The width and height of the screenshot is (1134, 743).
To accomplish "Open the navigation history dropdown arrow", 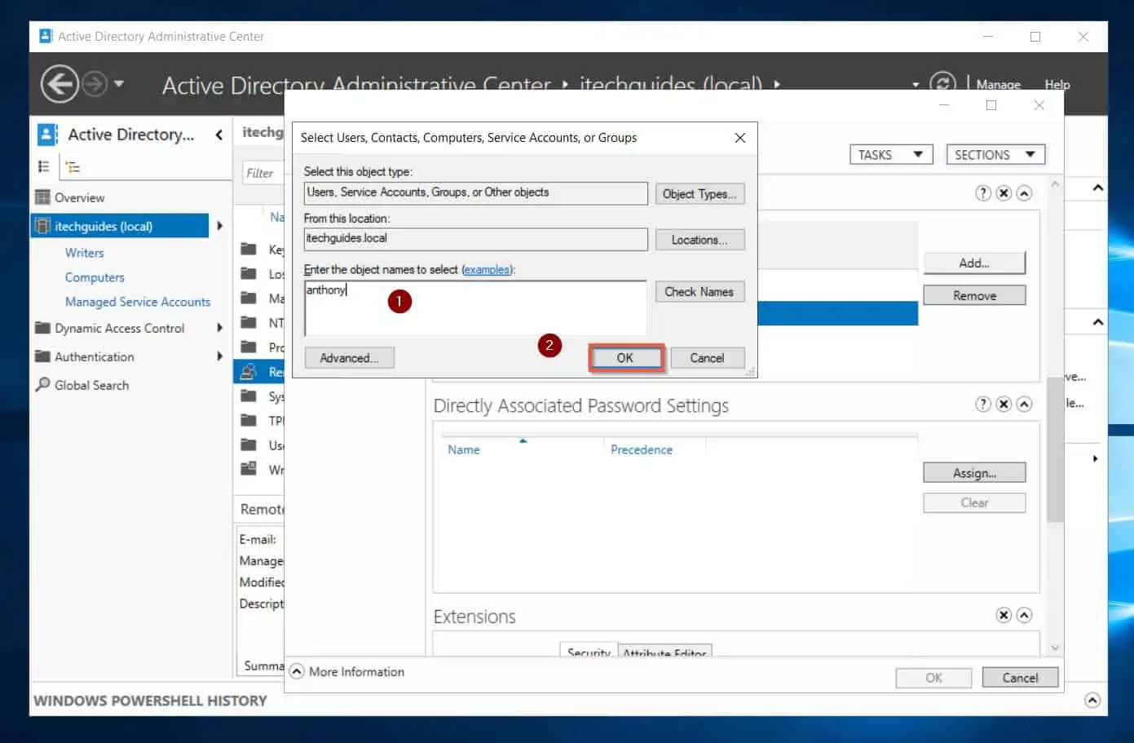I will (119, 84).
